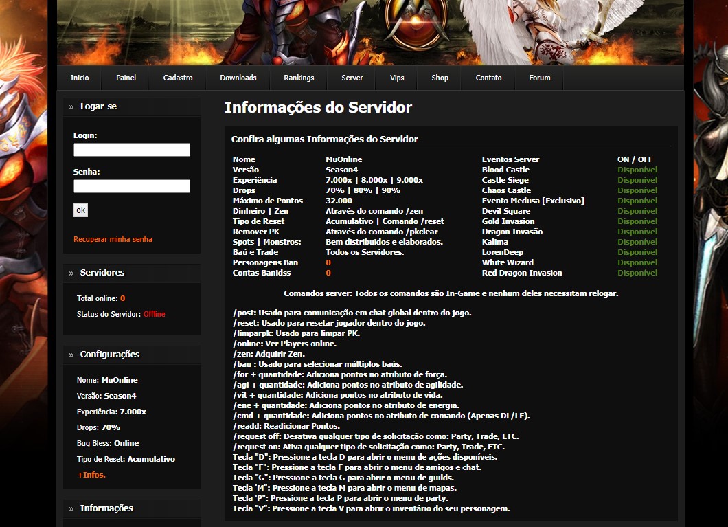Click the emblem logo in banner
728x527 pixels.
[416, 23]
